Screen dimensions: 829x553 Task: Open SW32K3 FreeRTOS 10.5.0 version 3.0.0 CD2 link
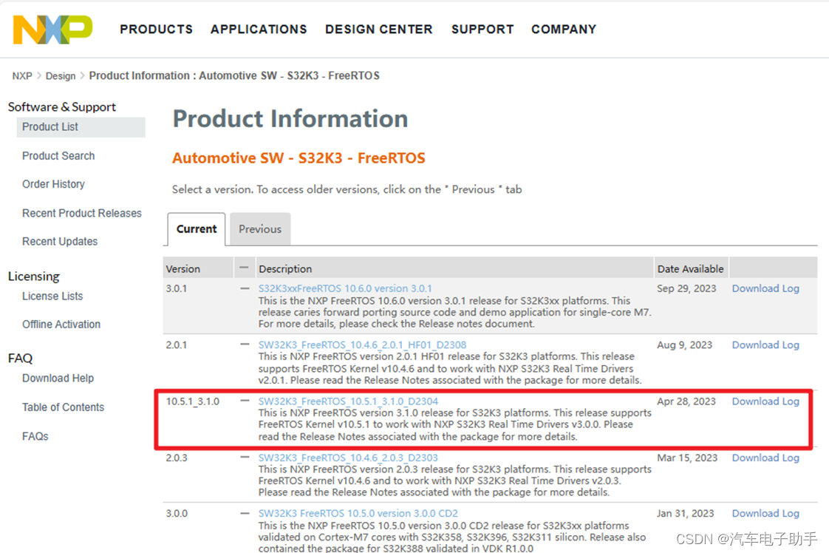point(358,513)
